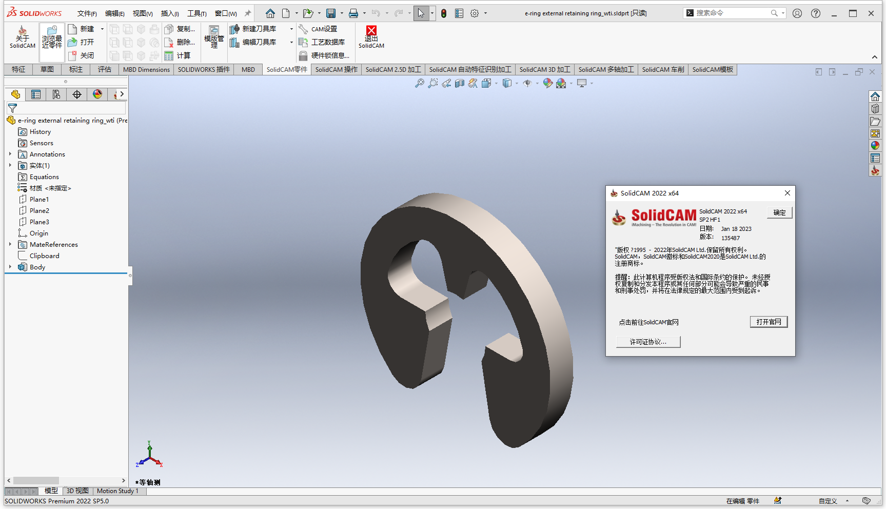Open the 编辑刀具库 dropdown arrow
This screenshot has height=509, width=886.
[x=291, y=42]
